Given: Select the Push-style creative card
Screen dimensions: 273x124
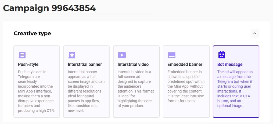Looking at the screenshot, I should 37,82.
